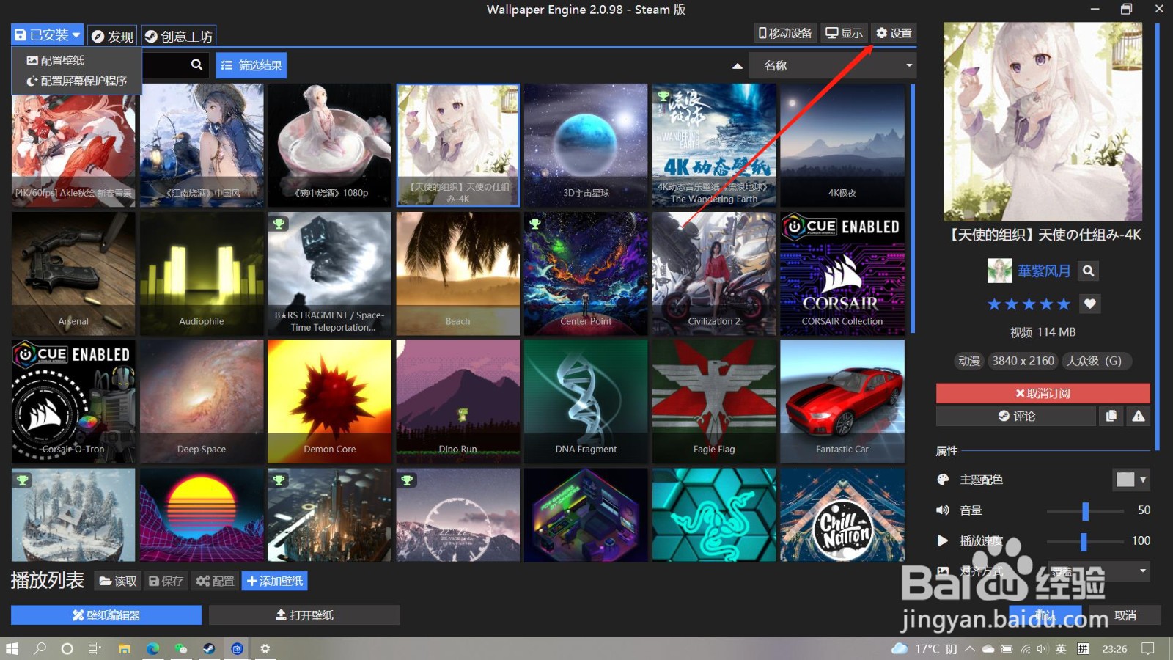Select the Chill Nation wallpaper
The image size is (1173, 660).
click(842, 516)
